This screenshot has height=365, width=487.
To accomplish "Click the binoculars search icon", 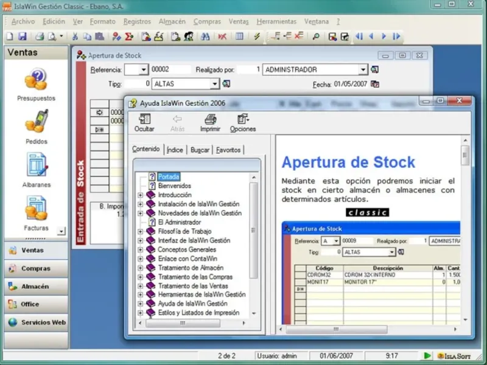I will 205,36.
